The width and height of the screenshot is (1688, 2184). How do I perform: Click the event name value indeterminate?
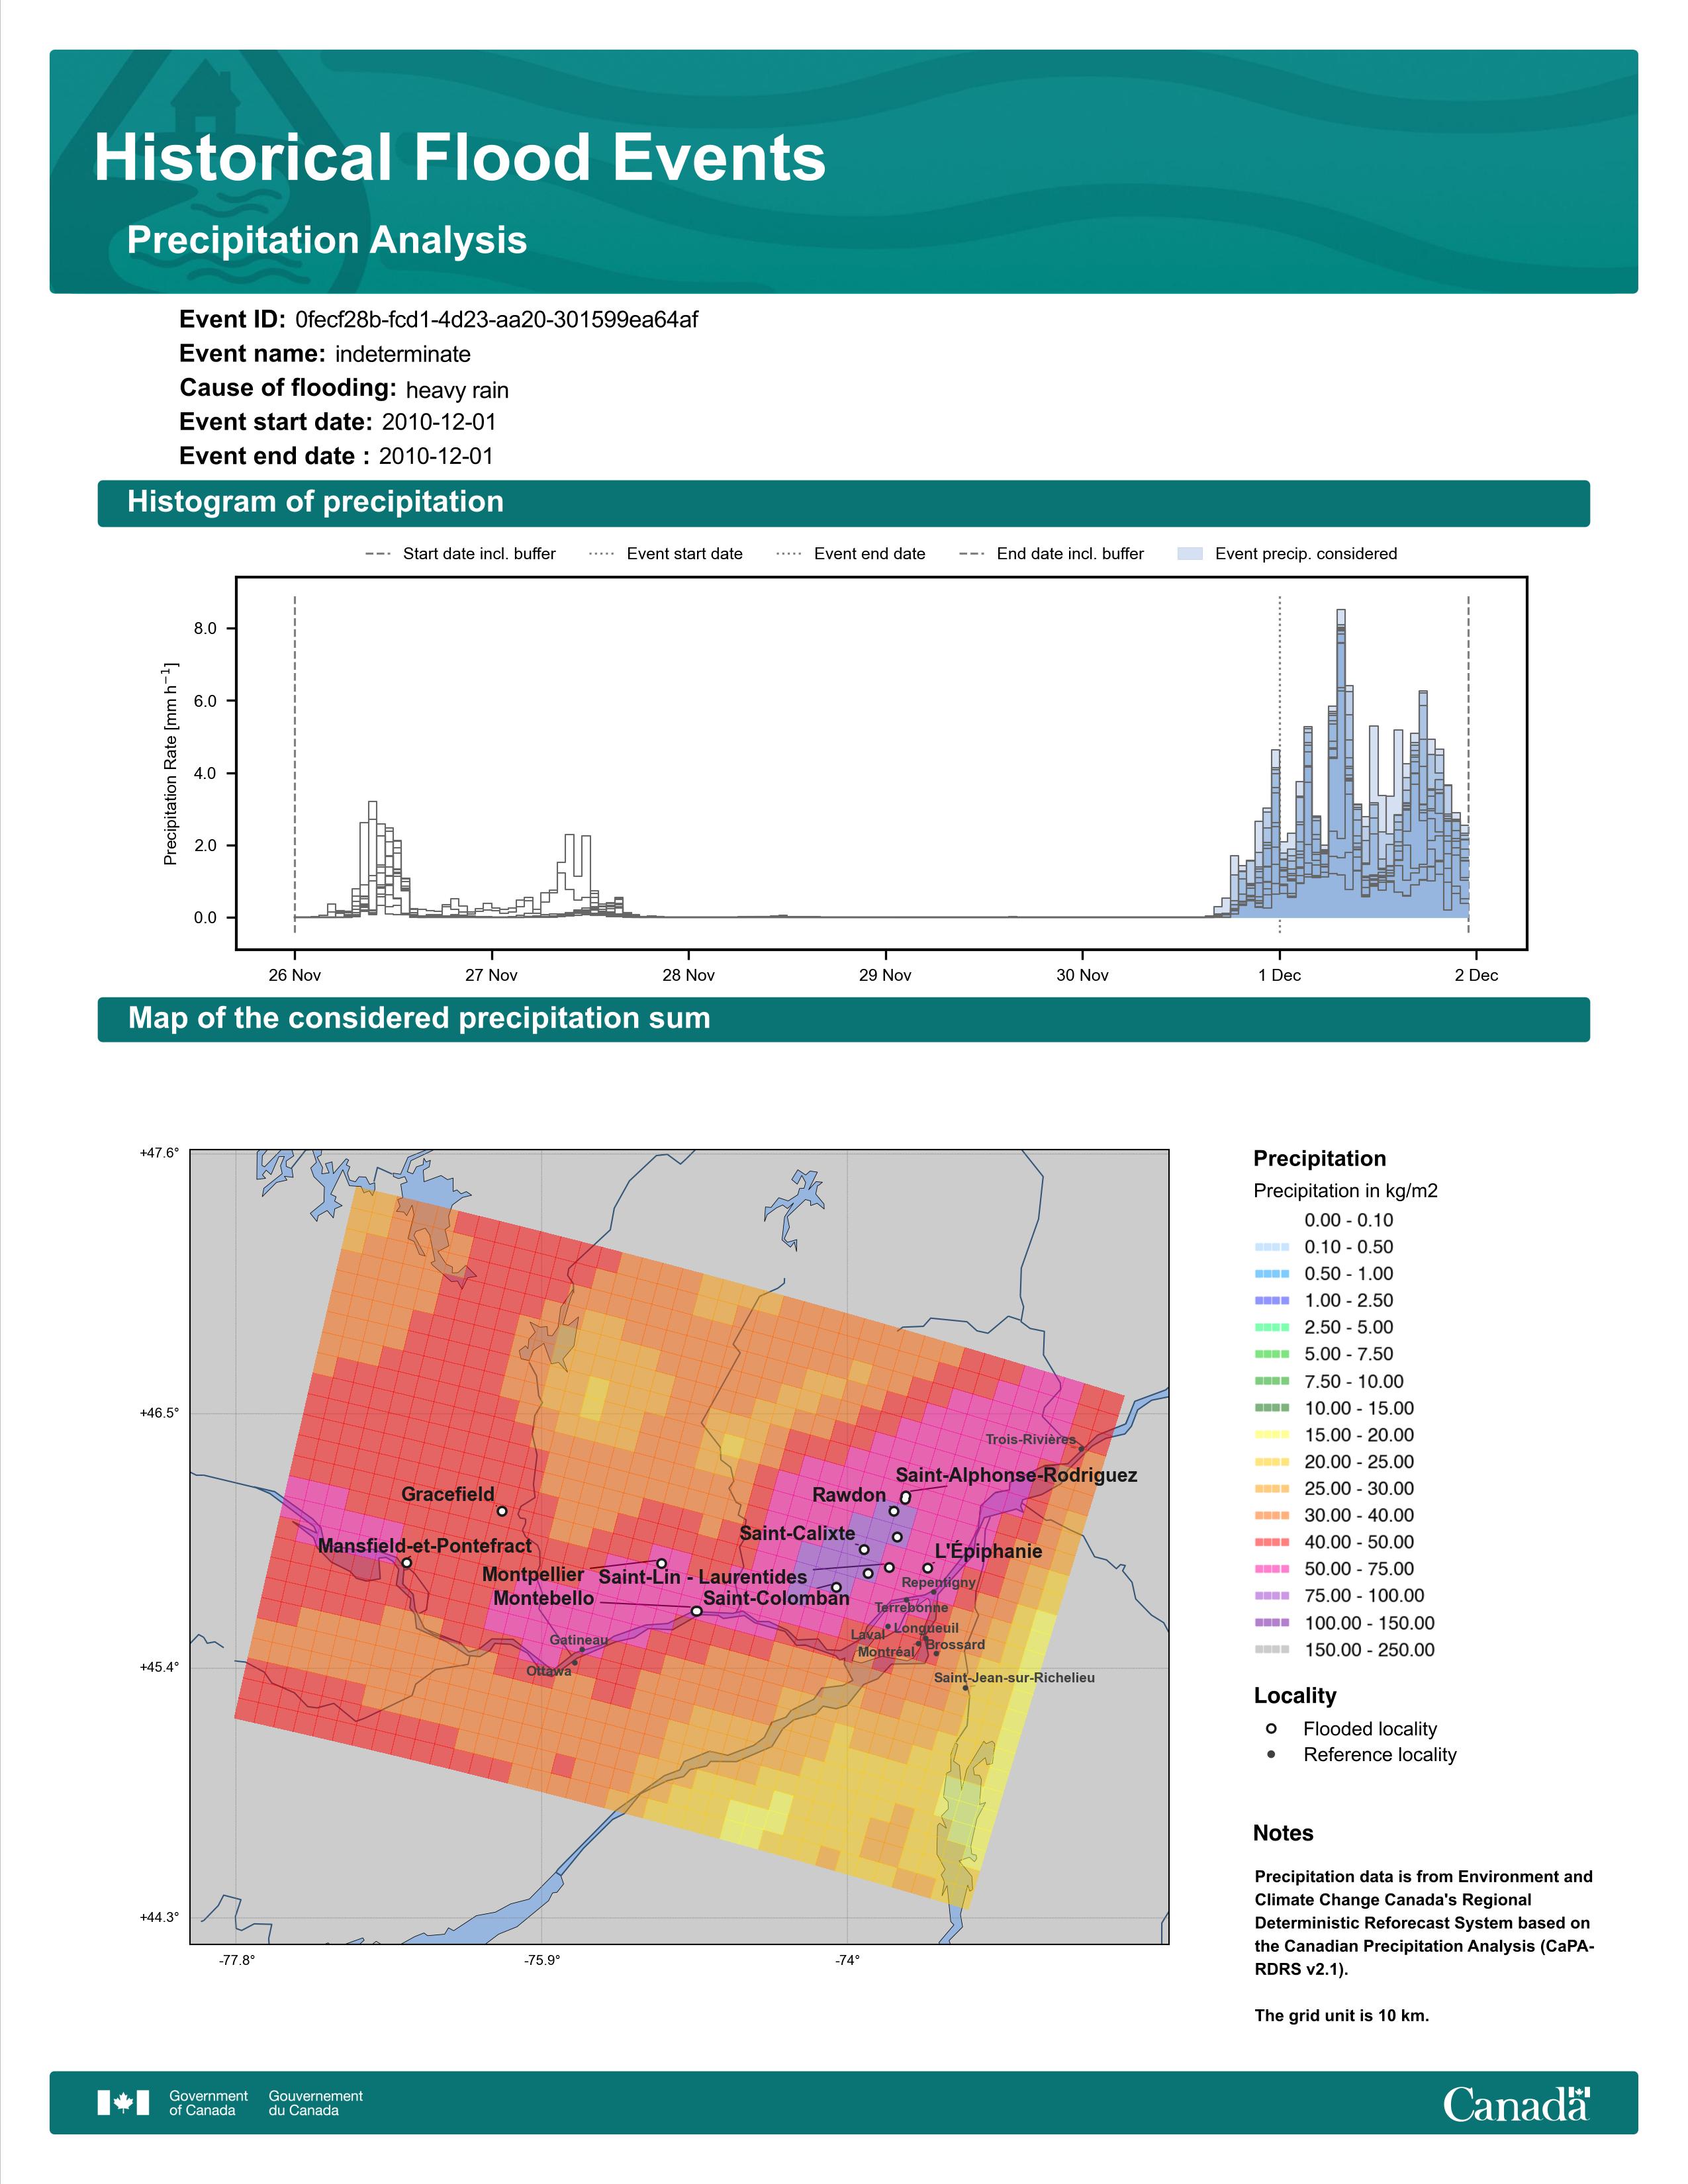[403, 354]
